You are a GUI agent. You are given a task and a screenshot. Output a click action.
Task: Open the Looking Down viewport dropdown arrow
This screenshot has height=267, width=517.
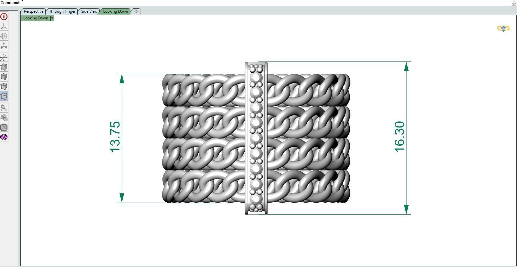[x=52, y=18]
